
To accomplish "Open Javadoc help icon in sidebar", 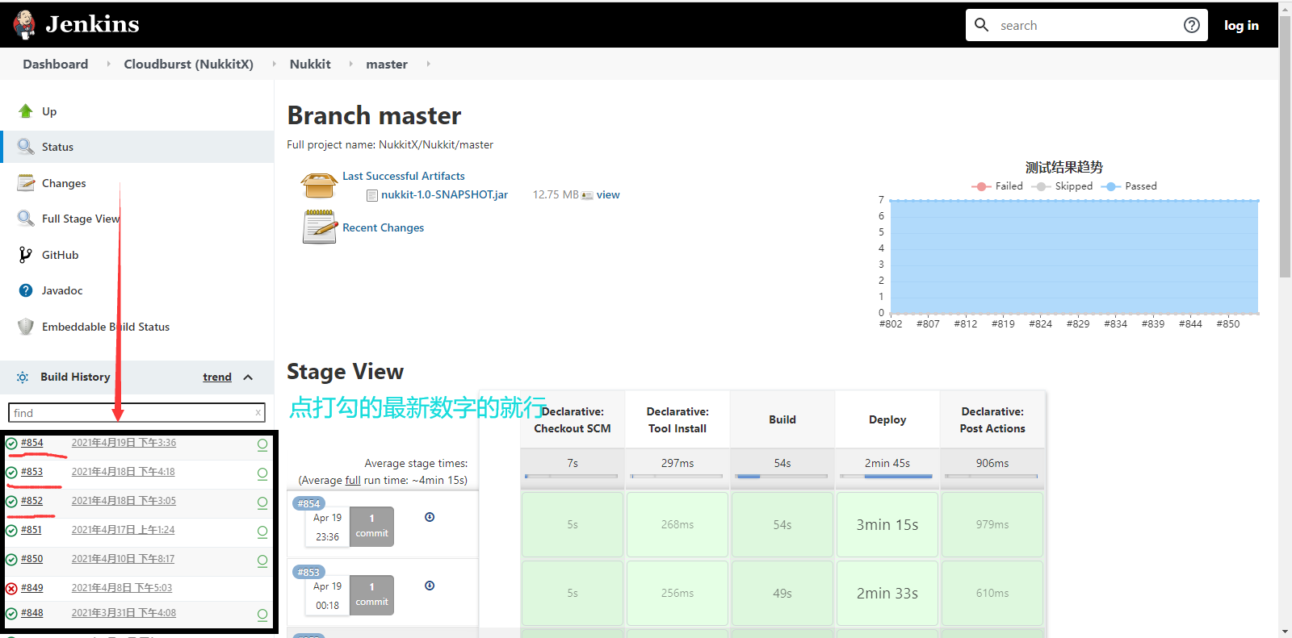I will pyautogui.click(x=26, y=290).
